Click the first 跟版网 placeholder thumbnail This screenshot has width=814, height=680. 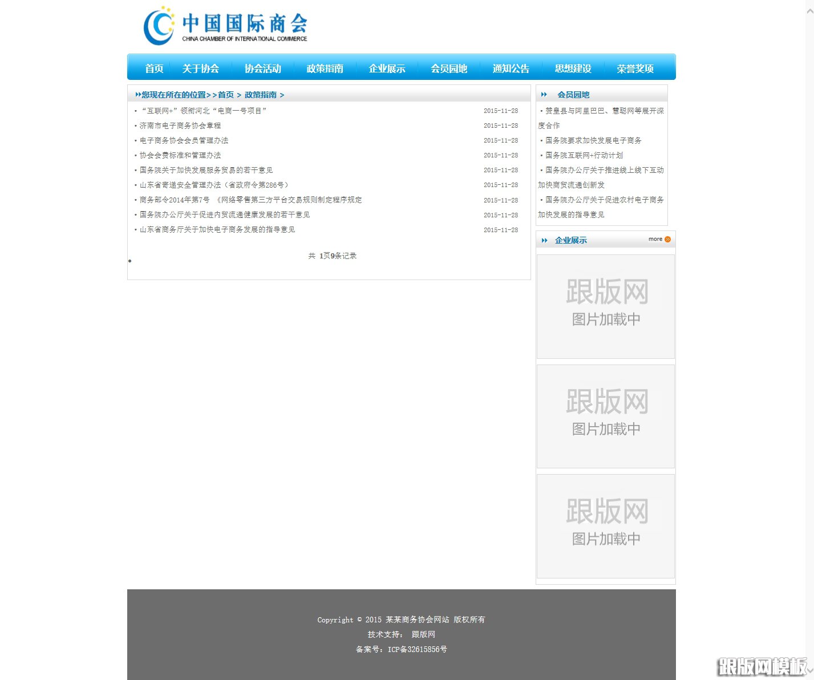(x=605, y=306)
